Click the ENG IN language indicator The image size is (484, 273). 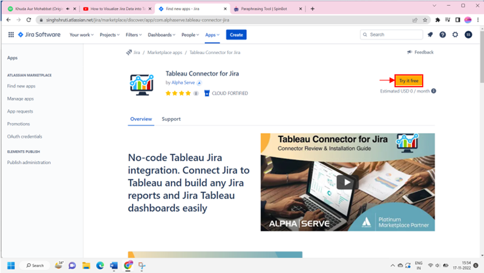(419, 265)
